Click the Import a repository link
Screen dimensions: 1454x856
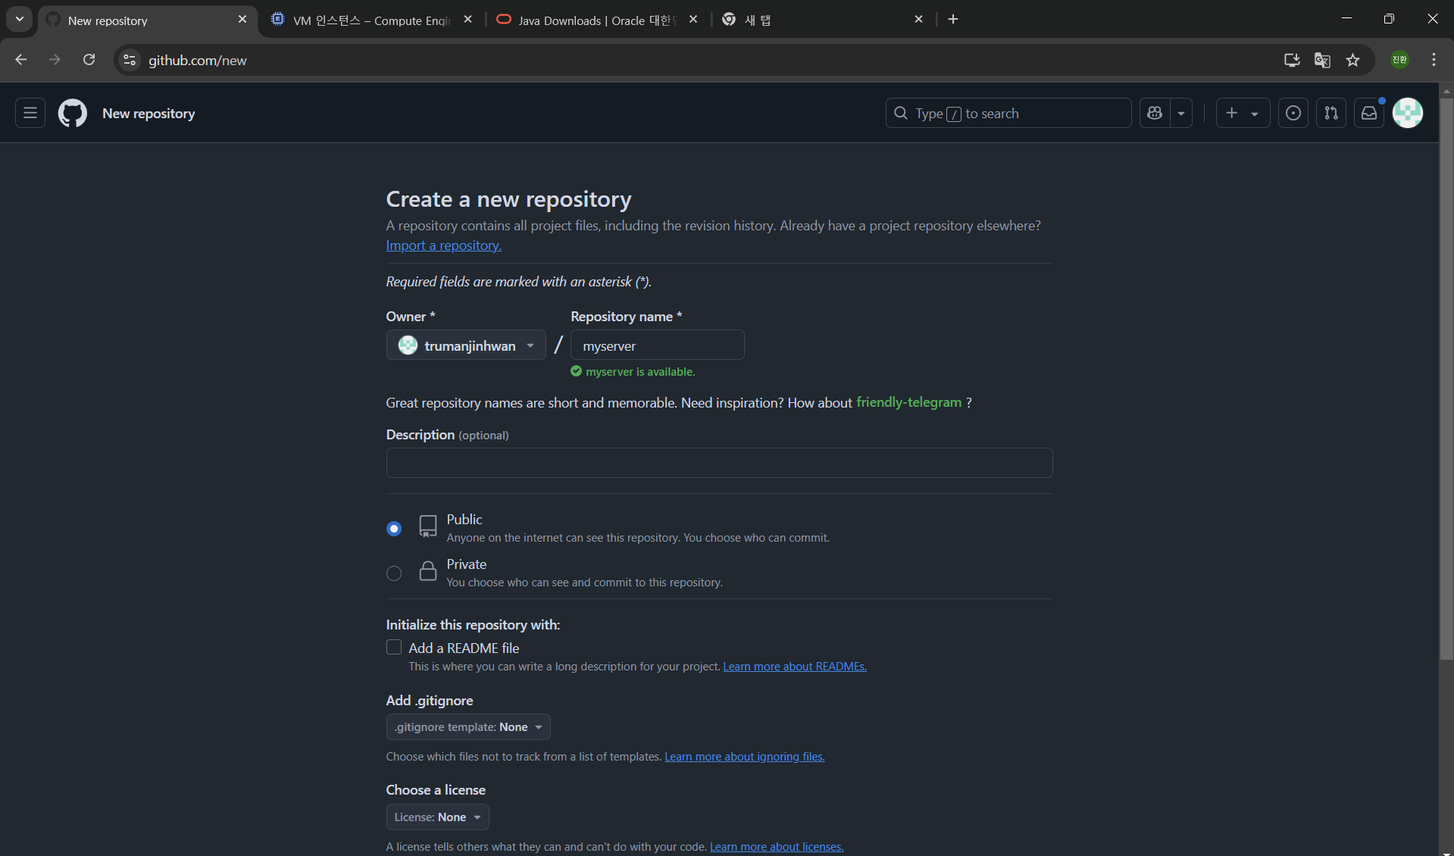443,245
